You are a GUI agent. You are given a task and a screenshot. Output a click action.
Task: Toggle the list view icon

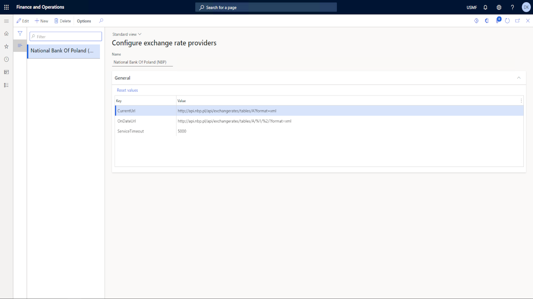point(20,46)
